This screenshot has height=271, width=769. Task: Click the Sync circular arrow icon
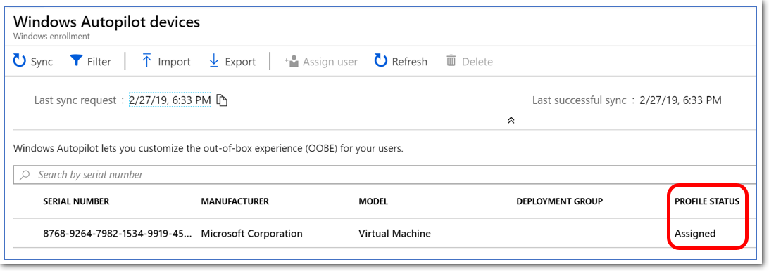coord(19,61)
